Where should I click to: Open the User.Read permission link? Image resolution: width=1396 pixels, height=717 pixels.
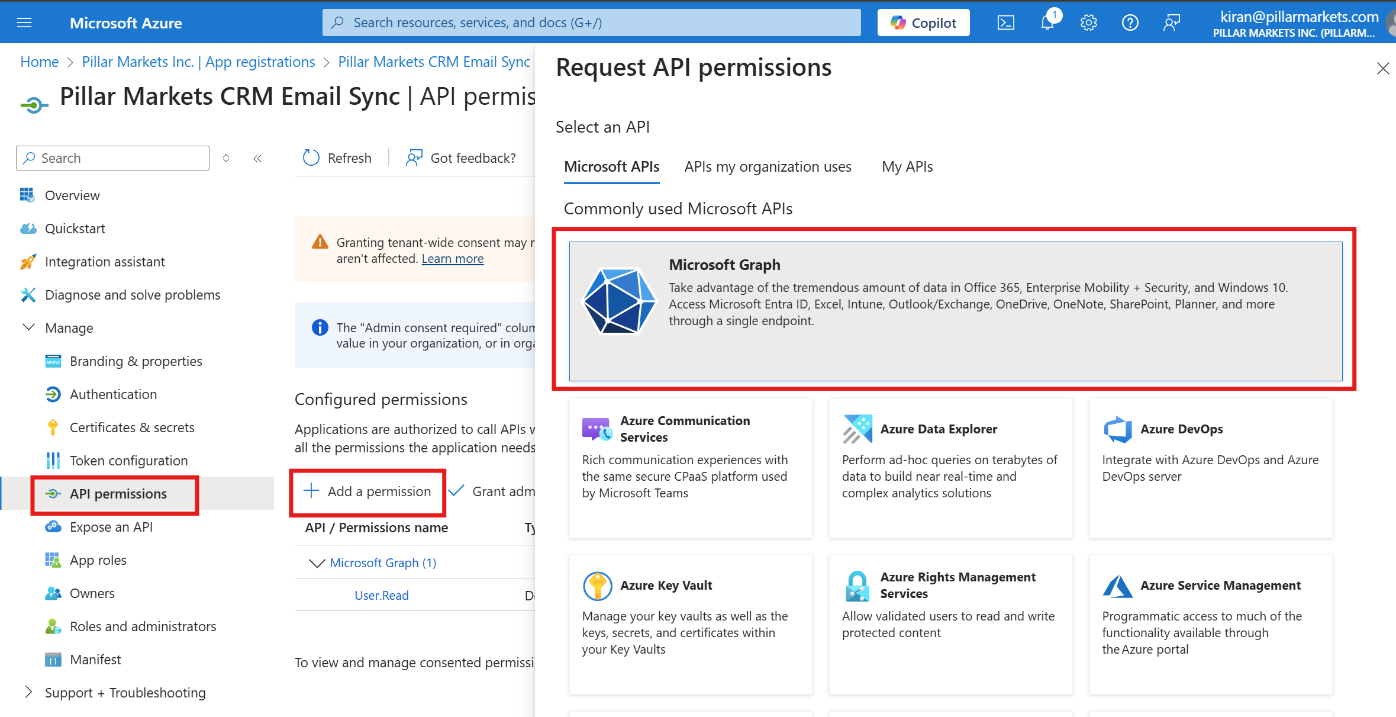click(x=381, y=595)
